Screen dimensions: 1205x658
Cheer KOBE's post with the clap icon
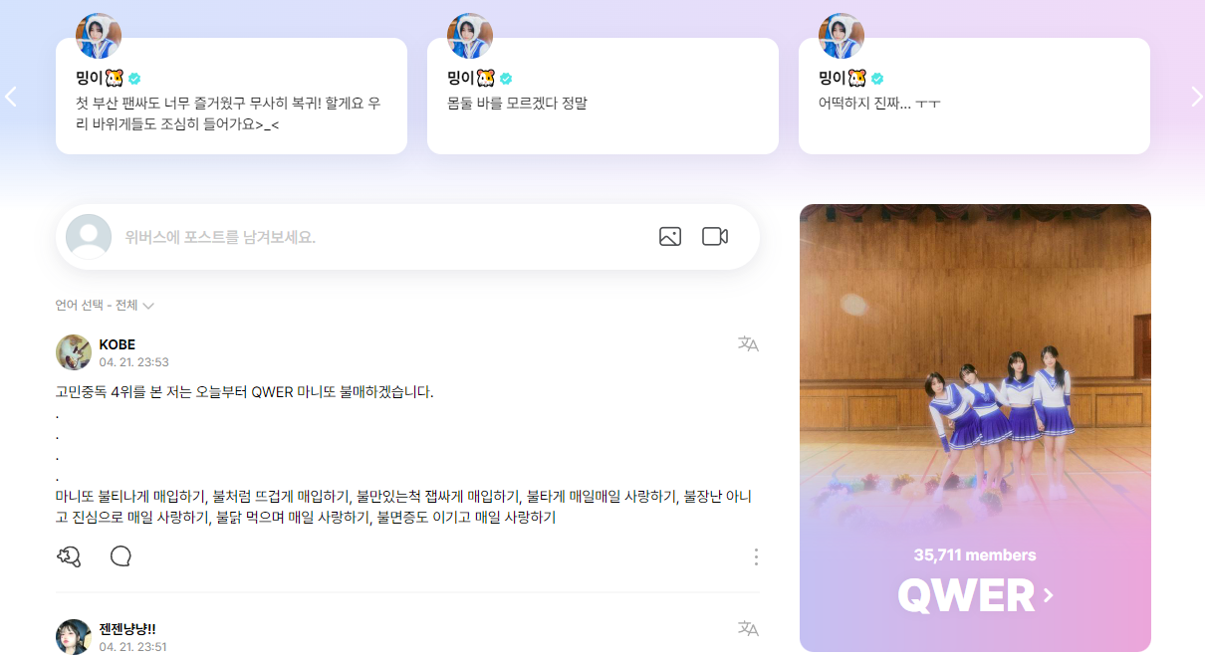click(69, 556)
